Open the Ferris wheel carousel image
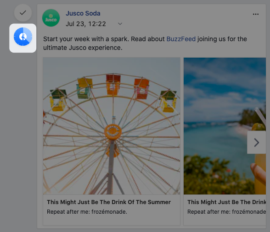Viewport: 270px width, 232px height. [112, 126]
